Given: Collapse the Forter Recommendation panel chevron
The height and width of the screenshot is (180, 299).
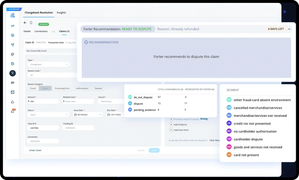Looking at the screenshot, I should tap(289, 29).
